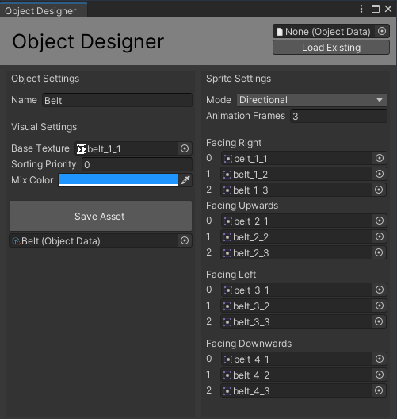Click the Facing Right heading

(x=234, y=143)
